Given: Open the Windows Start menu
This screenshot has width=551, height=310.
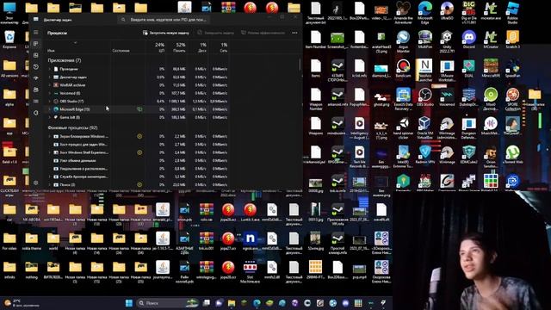Looking at the screenshot, I should [128, 303].
